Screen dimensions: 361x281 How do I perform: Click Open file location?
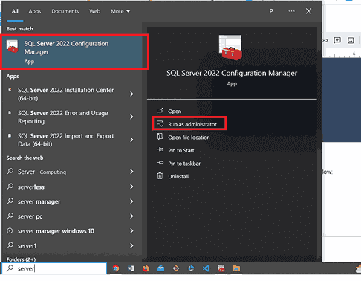pyautogui.click(x=189, y=138)
